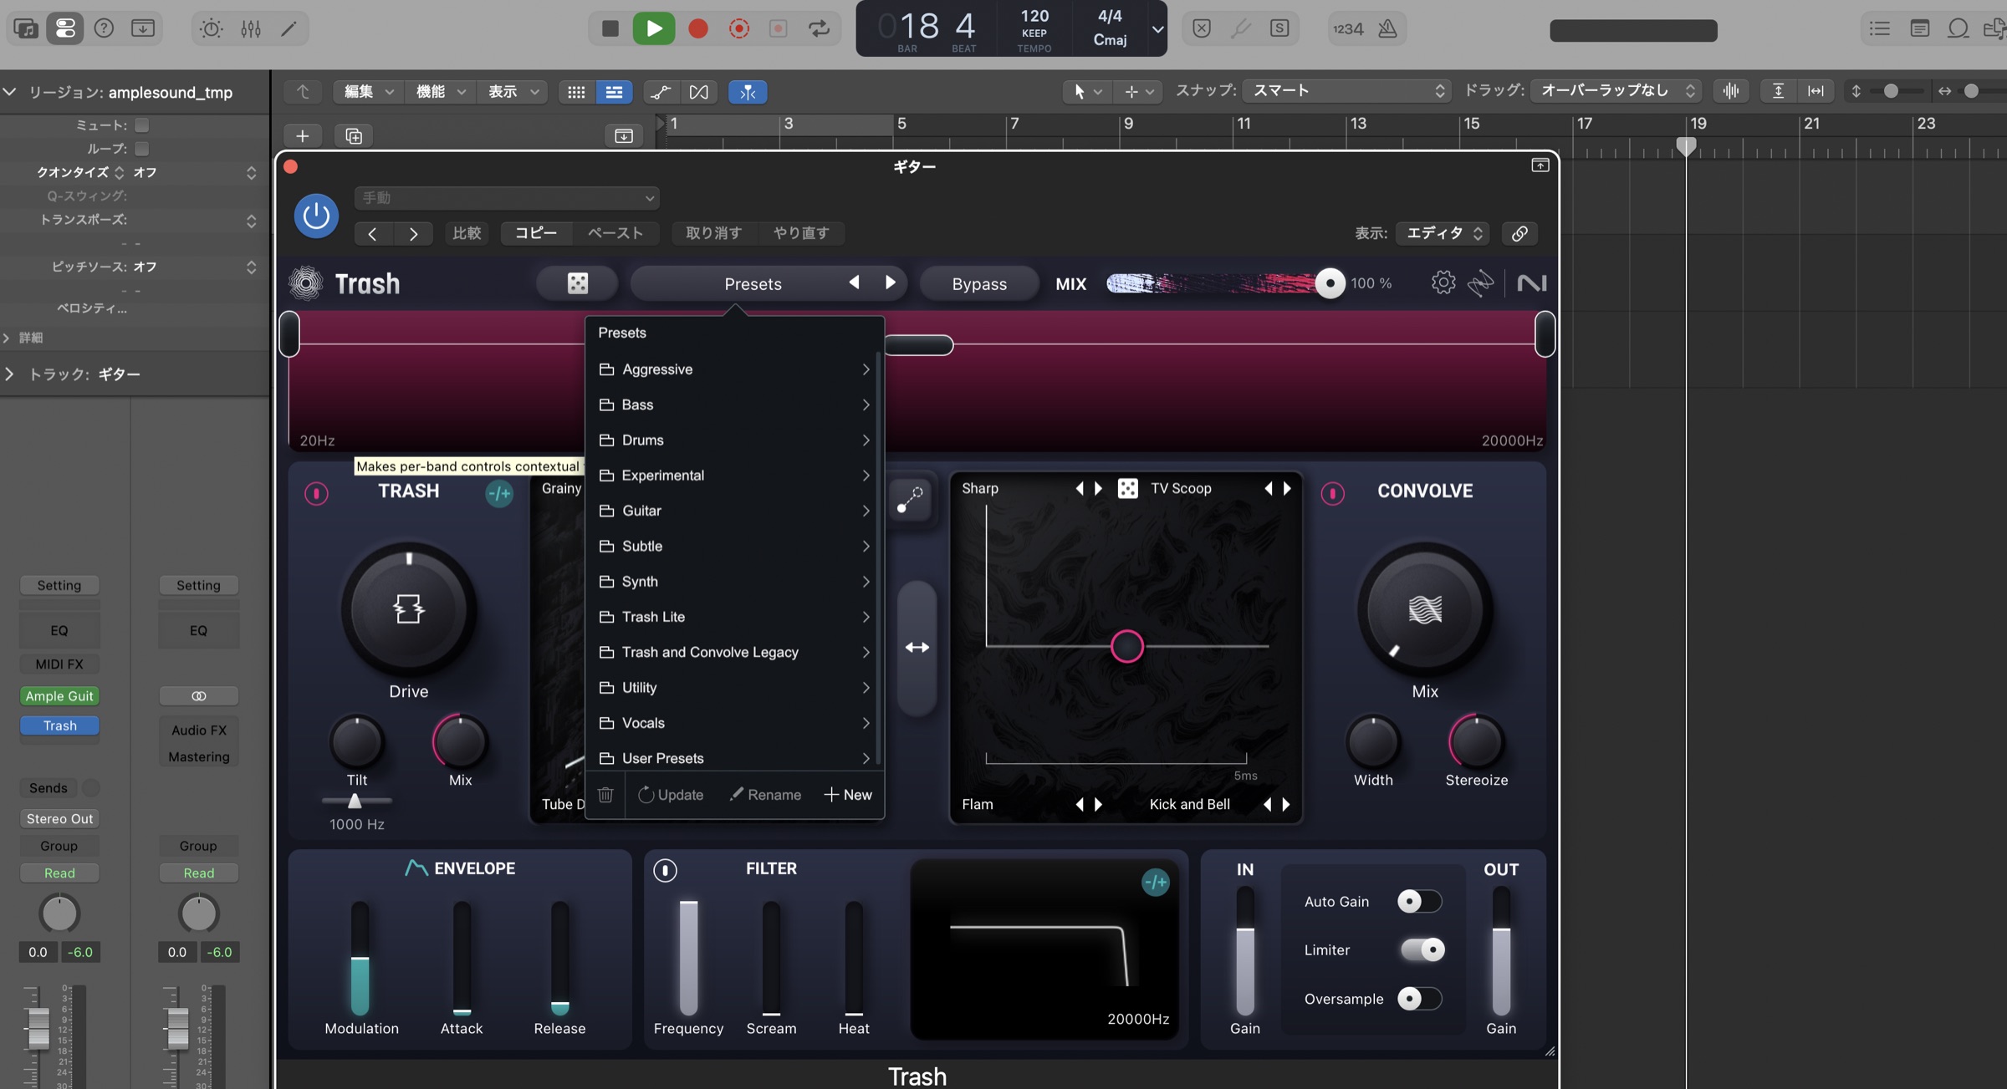
Task: Toggle the TRASH module power button
Action: (316, 493)
